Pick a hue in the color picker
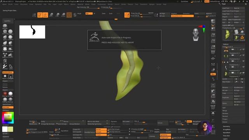This screenshot has height=140, width=249. click(8, 117)
